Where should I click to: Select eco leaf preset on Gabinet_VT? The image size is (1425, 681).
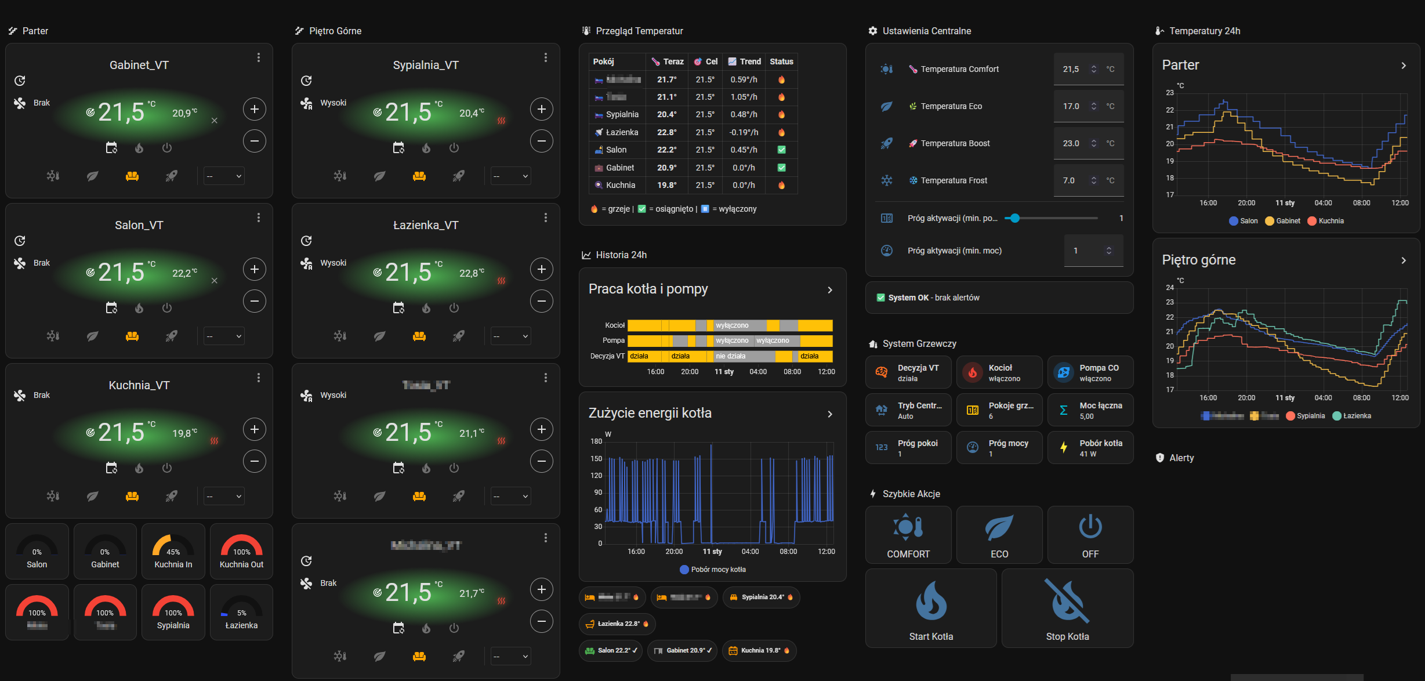(x=93, y=176)
